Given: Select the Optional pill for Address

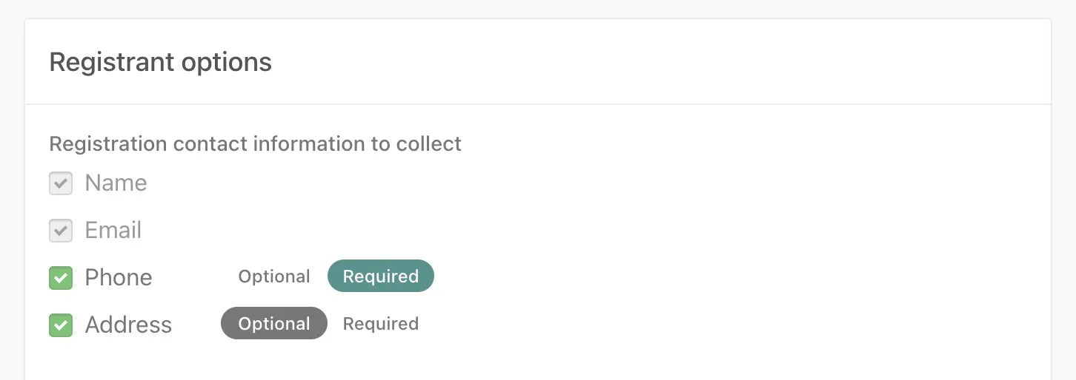Looking at the screenshot, I should coord(274,324).
